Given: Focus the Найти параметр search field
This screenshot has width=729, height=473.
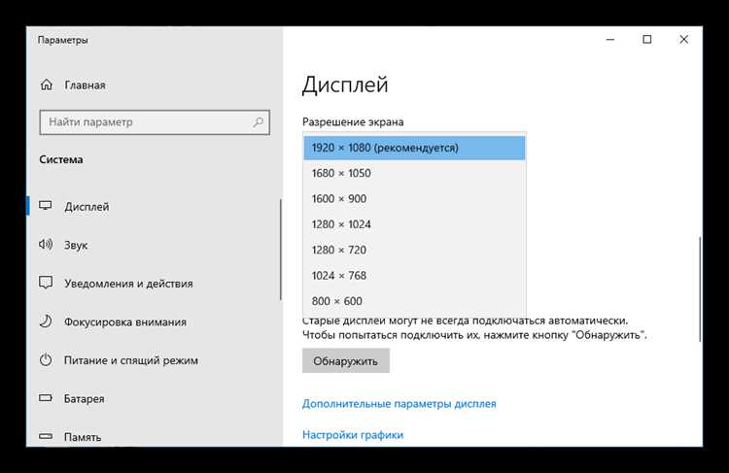Looking at the screenshot, I should 155,122.
